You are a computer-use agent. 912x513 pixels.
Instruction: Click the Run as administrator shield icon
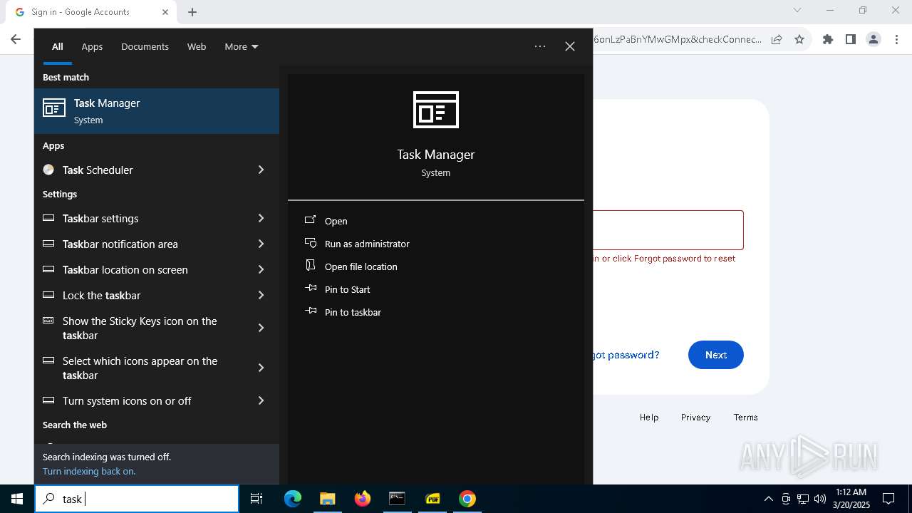(311, 243)
